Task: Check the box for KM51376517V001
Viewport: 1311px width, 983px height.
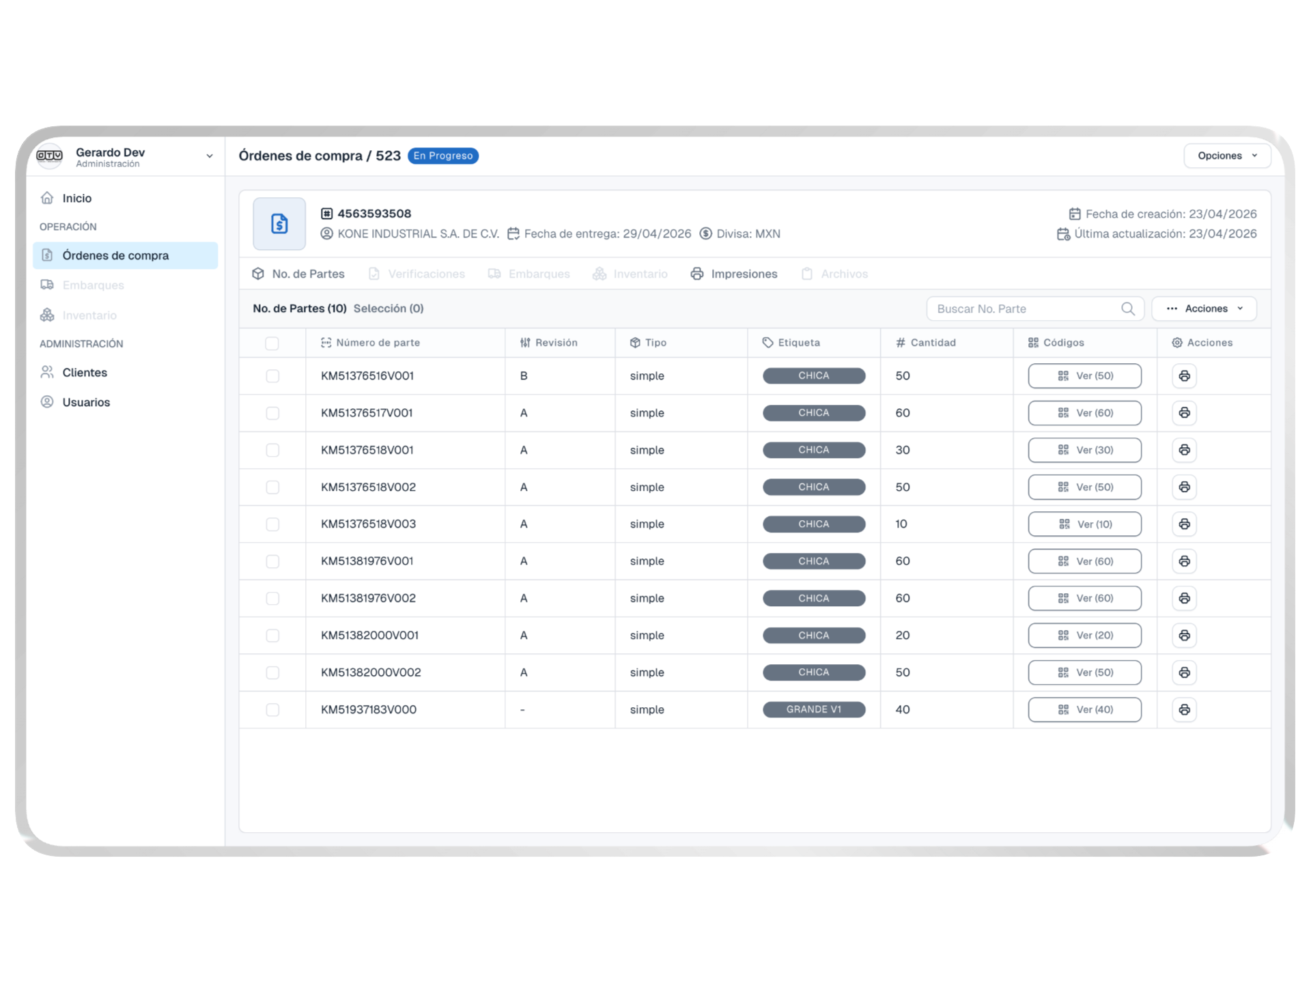Action: [x=272, y=413]
